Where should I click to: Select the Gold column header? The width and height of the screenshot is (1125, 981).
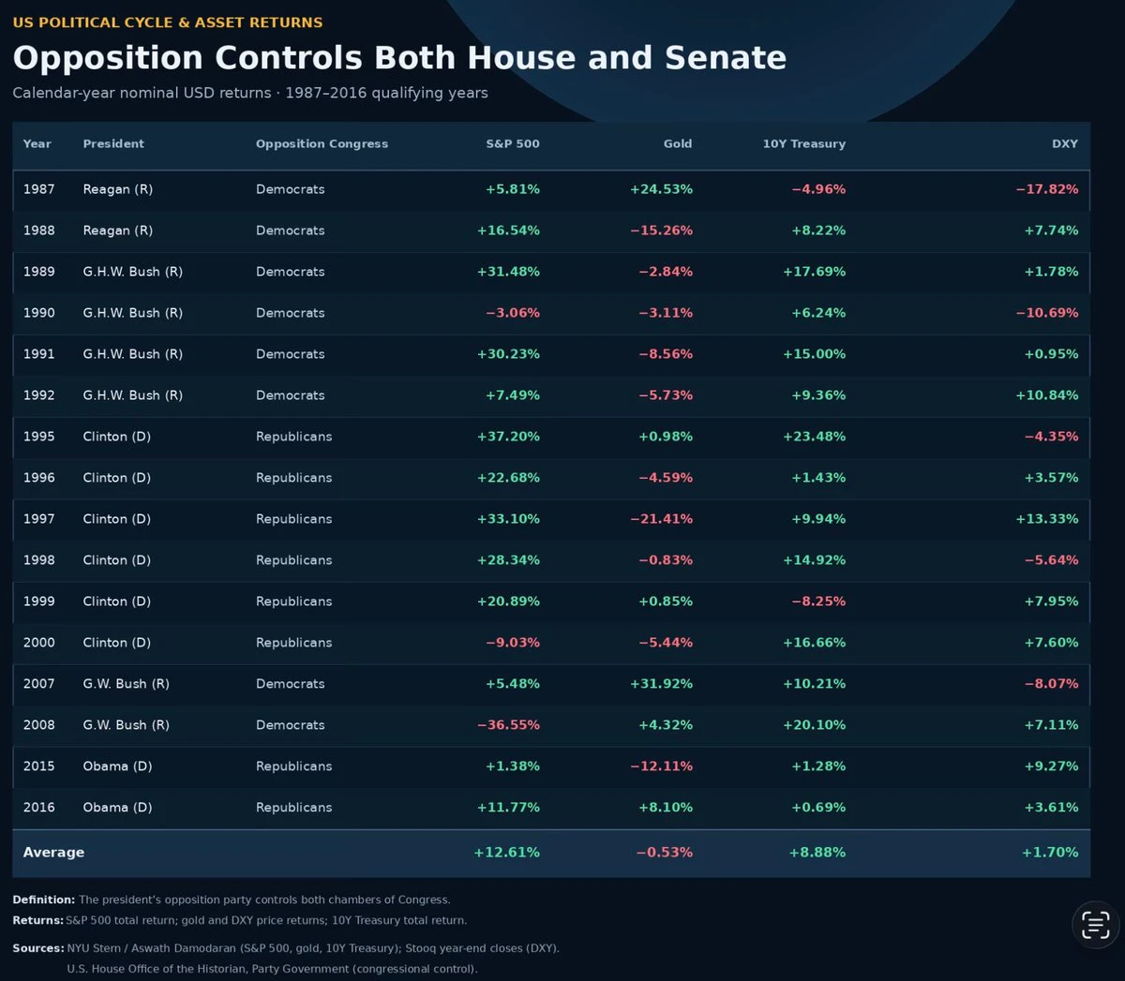[x=678, y=144]
